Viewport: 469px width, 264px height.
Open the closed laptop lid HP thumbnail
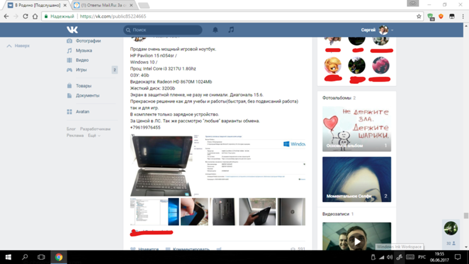point(291,212)
